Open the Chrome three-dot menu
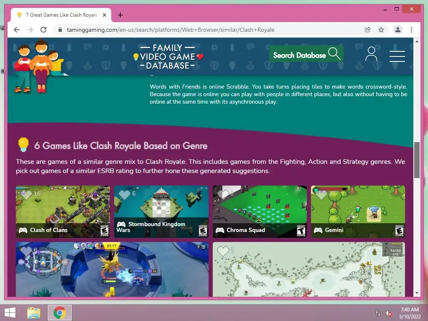The height and width of the screenshot is (321, 428). point(411,30)
